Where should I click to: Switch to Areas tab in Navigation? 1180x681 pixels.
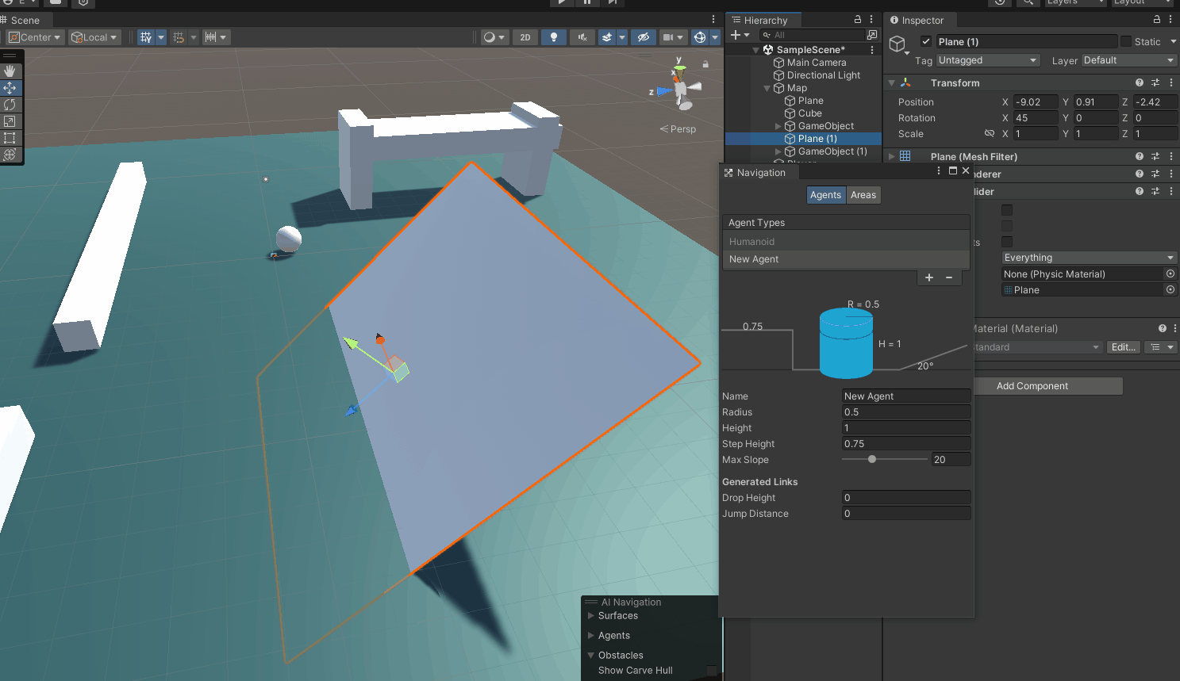(x=863, y=195)
